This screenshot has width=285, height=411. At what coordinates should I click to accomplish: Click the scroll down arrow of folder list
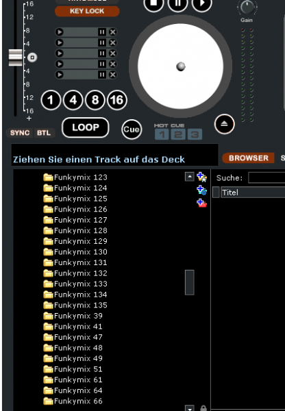(189, 408)
